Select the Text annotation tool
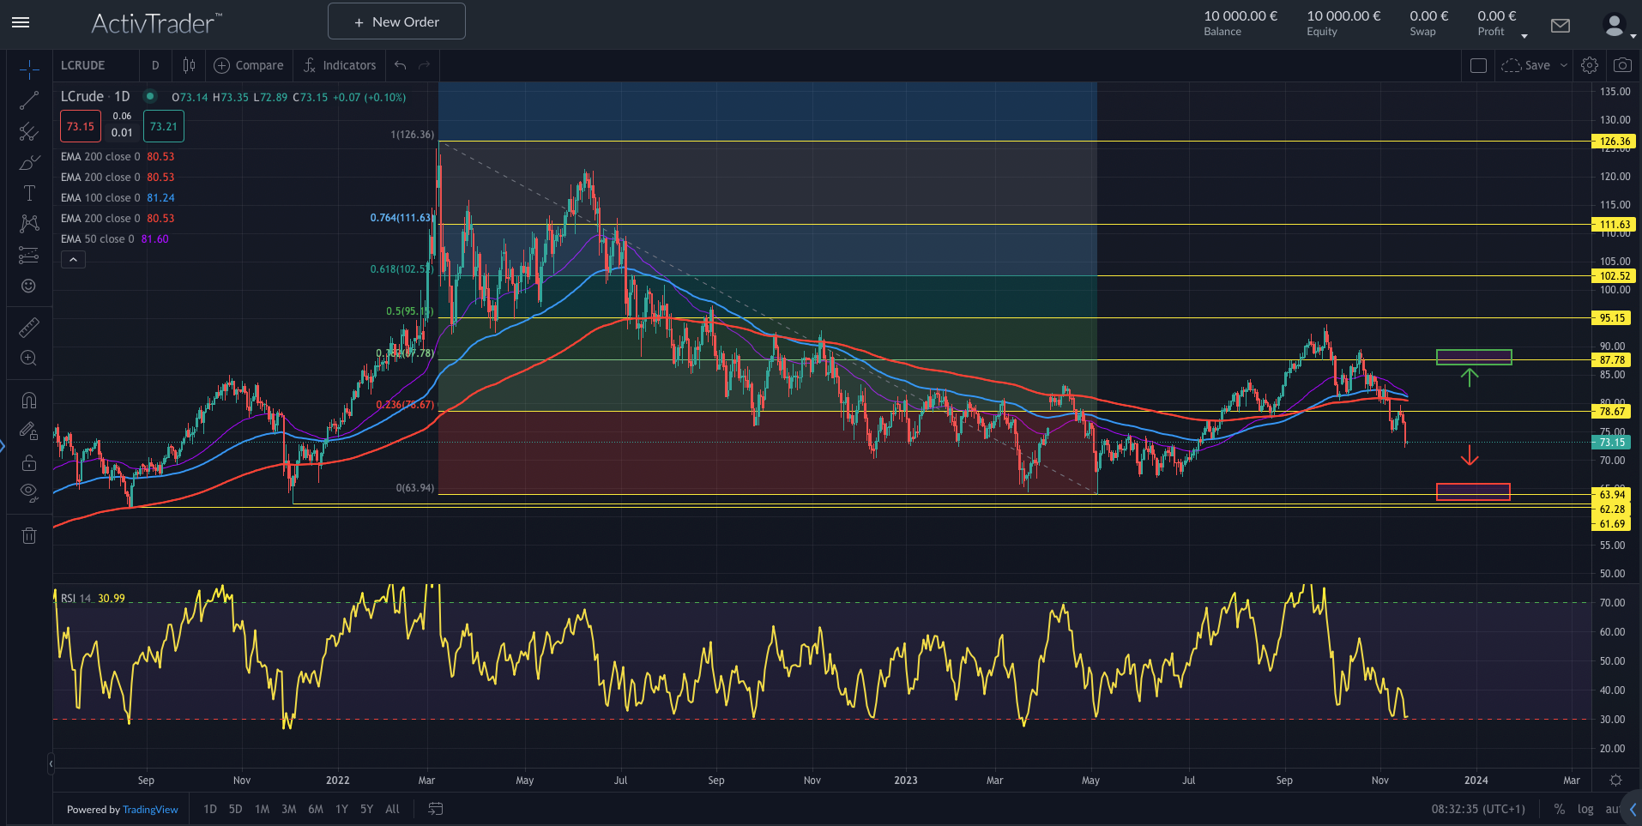1642x826 pixels. click(29, 193)
